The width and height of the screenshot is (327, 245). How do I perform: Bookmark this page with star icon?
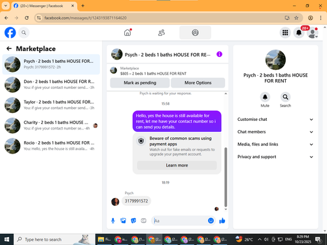(x=296, y=18)
